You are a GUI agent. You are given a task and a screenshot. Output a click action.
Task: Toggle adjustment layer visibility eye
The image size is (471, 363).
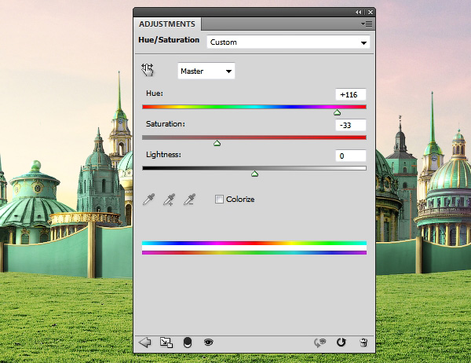tap(209, 343)
